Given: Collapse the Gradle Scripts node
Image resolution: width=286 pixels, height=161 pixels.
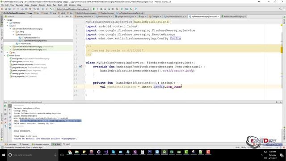Looking at the screenshot, I should coord(5,55).
